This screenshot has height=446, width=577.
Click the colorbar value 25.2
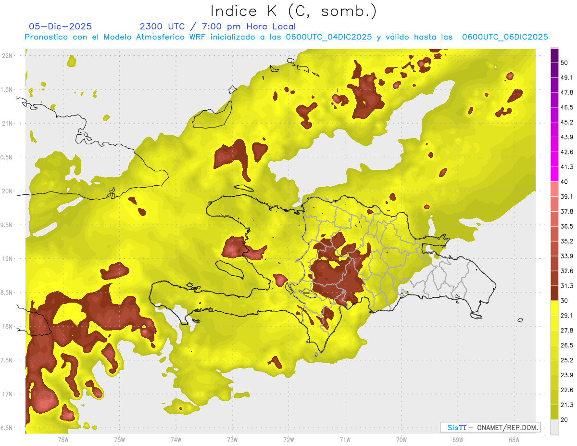(x=566, y=360)
